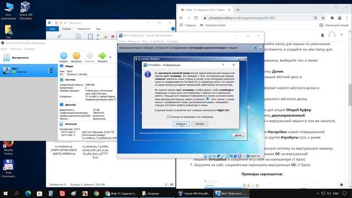Viewport: 352px width, 198px height.
Task: Click the hard disk indicator in VM status bar
Action: pos(206,156)
